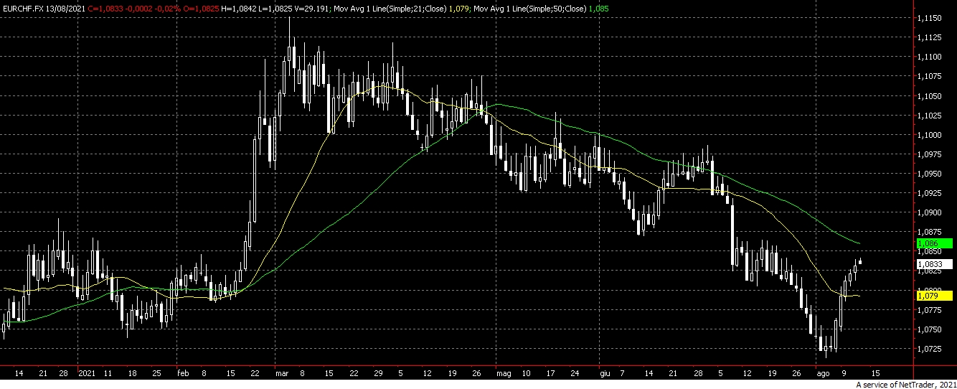Select the 1,1050 price axis label

coord(930,96)
